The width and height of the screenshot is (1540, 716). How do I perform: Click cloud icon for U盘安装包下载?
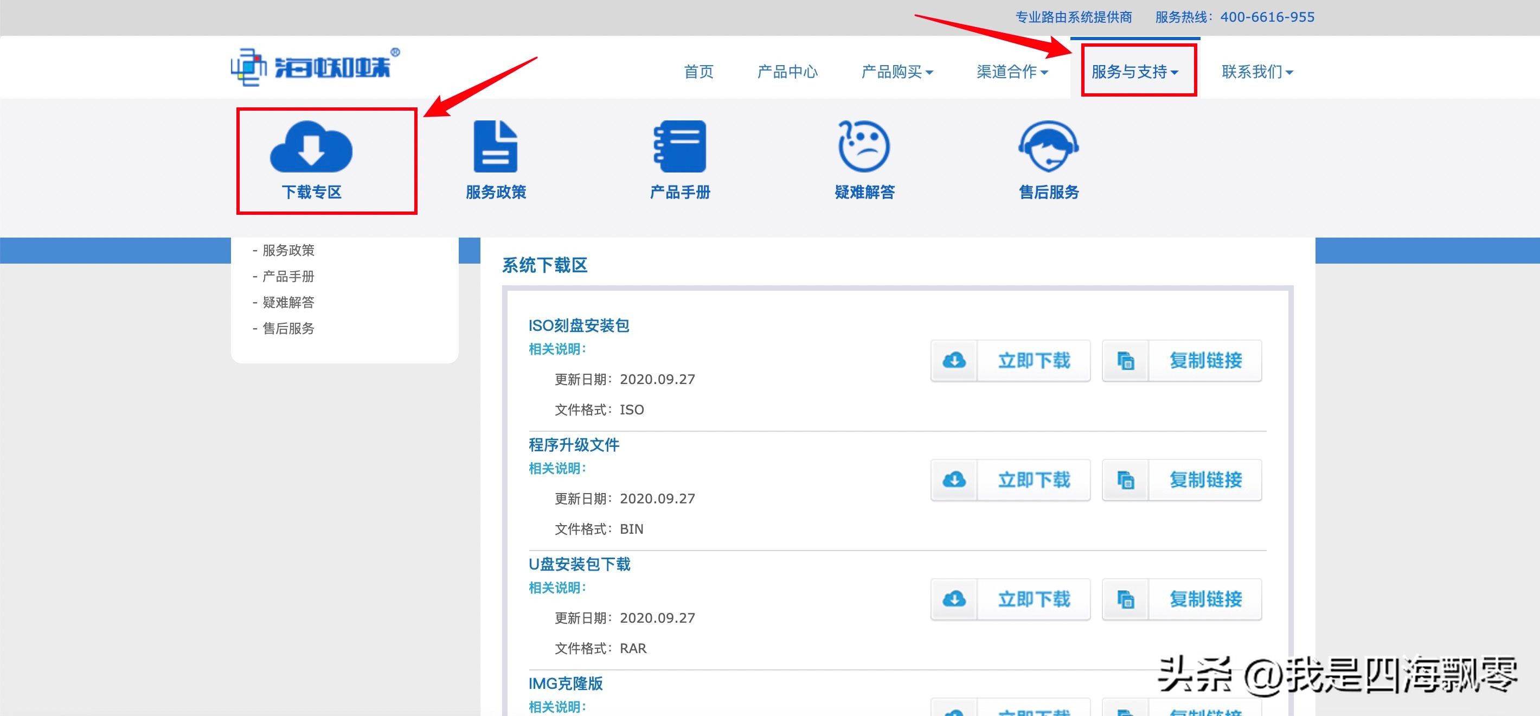pyautogui.click(x=954, y=599)
